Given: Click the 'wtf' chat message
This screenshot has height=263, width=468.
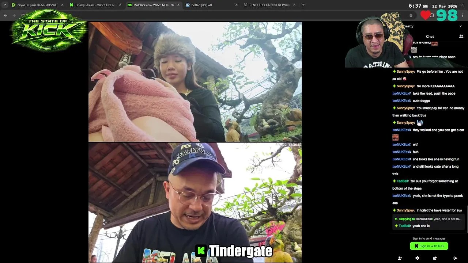Looking at the screenshot, I should click(x=415, y=145).
